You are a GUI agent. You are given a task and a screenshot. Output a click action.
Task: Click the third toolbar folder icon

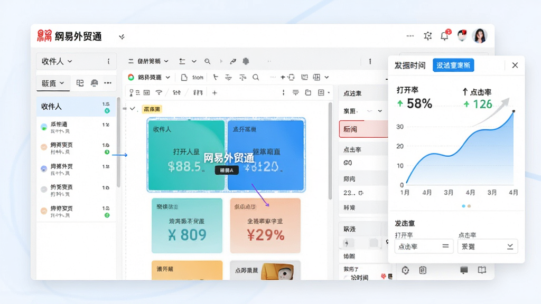pos(308,92)
